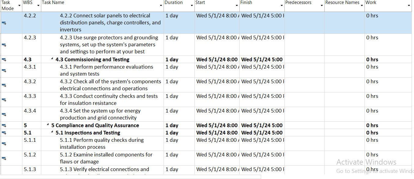Image resolution: width=414 pixels, height=179 pixels.
Task: Select task mode icon for 5 Compliance and Quality Assurance
Action: coord(4,125)
